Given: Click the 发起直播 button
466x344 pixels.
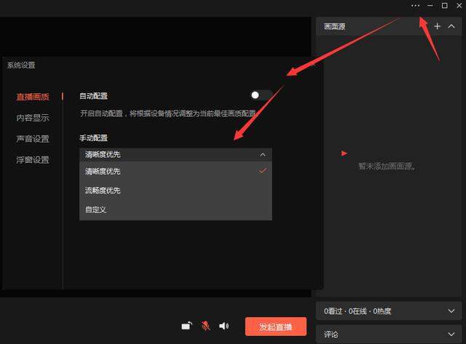Looking at the screenshot, I should (276, 327).
